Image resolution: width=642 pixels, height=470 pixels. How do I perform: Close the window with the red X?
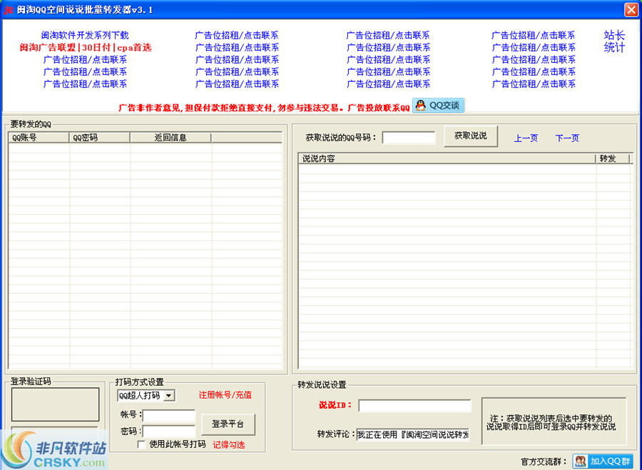tap(631, 9)
